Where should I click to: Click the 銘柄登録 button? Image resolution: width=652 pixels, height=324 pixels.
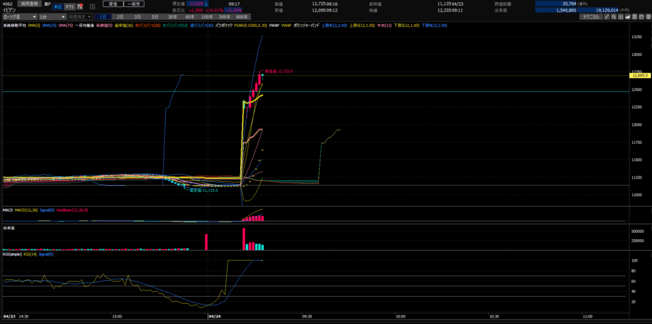point(31,4)
